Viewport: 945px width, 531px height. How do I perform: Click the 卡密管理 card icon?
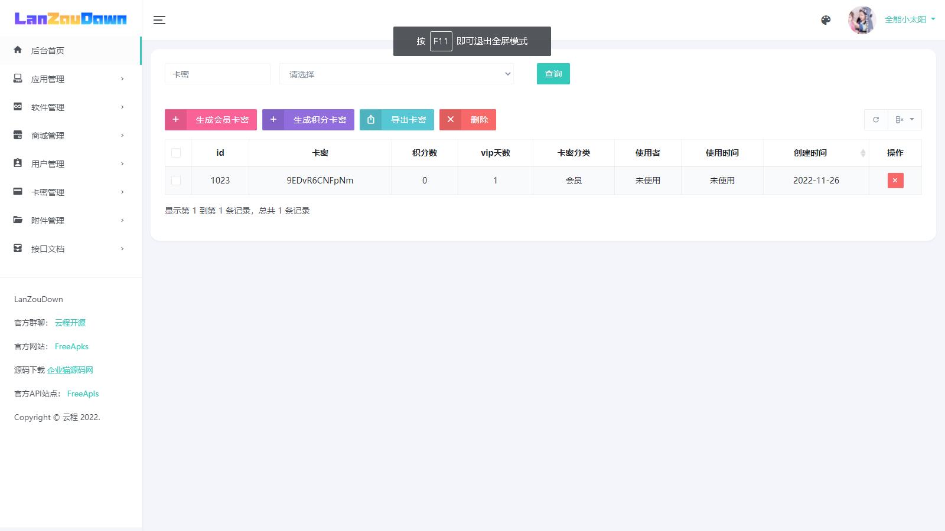(x=18, y=192)
